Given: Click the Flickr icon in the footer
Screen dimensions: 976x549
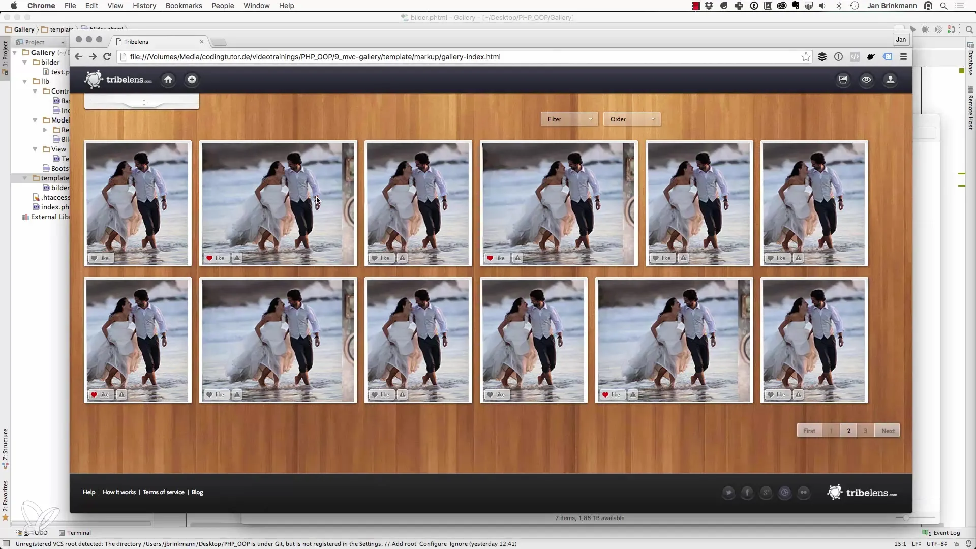Looking at the screenshot, I should [804, 492].
